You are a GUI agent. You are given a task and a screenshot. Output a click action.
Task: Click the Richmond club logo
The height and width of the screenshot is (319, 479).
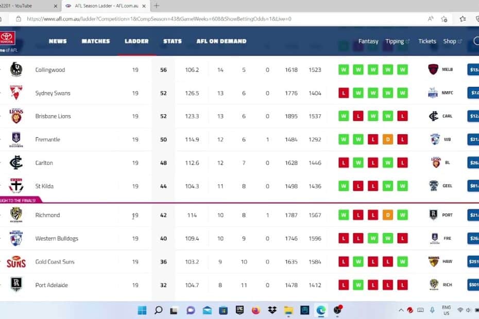click(16, 215)
